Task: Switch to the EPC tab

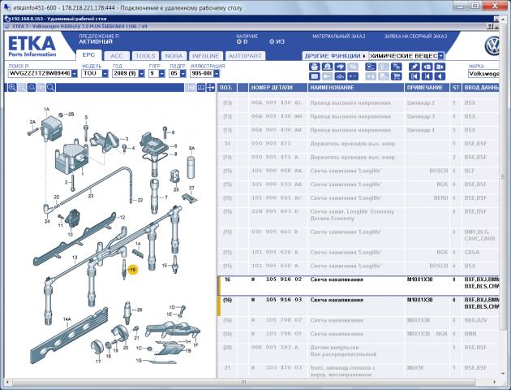Action: 88,55
